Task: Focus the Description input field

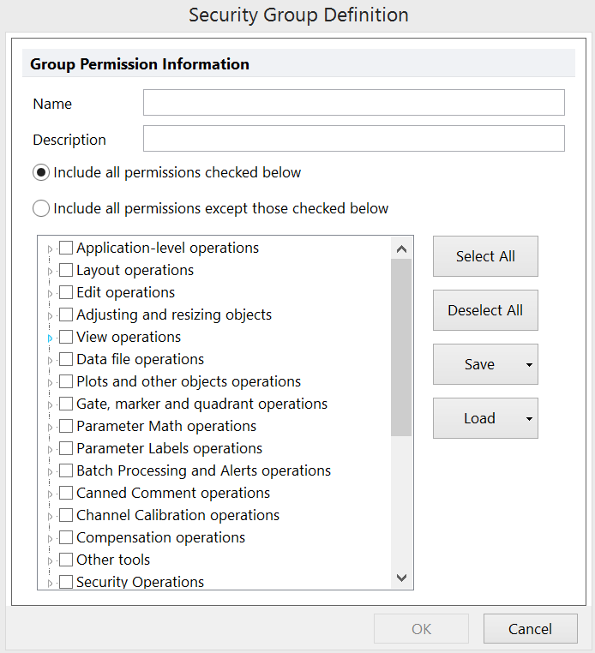Action: 353,139
